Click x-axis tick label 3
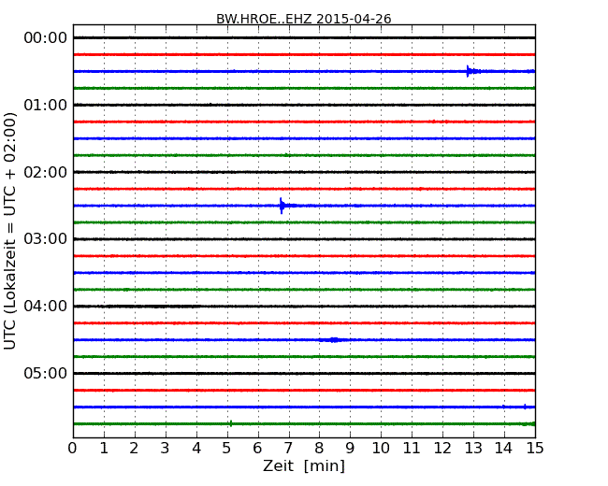Screen dimensions: 608x486 (166, 449)
